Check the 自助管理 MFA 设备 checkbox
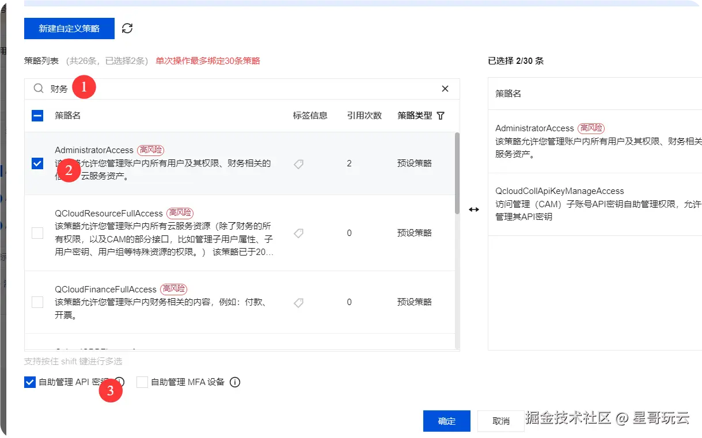 coord(142,382)
